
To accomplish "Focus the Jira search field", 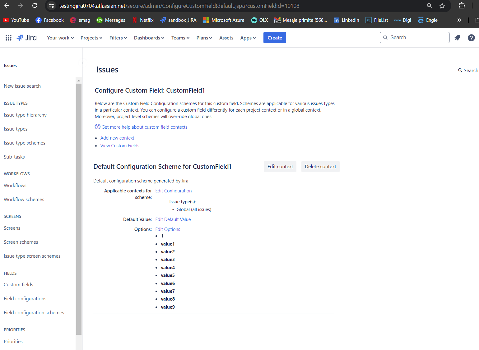I will click(x=414, y=37).
